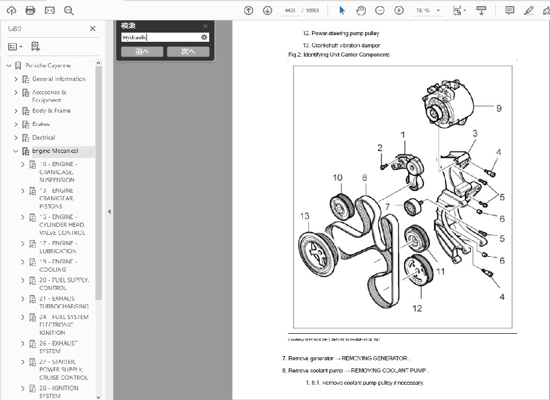The height and width of the screenshot is (400, 550).
Task: Click the email envelope icon
Action: pos(49,10)
